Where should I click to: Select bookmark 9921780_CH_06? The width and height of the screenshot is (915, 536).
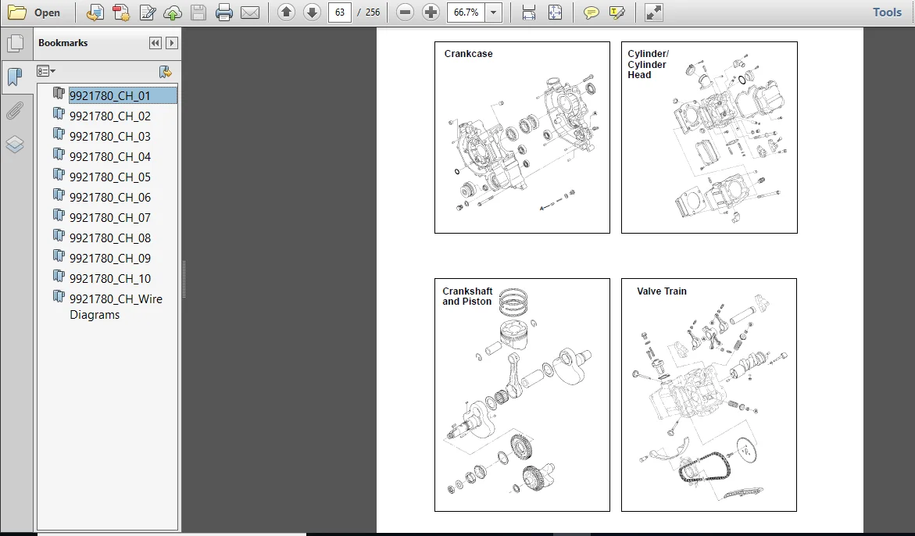109,197
